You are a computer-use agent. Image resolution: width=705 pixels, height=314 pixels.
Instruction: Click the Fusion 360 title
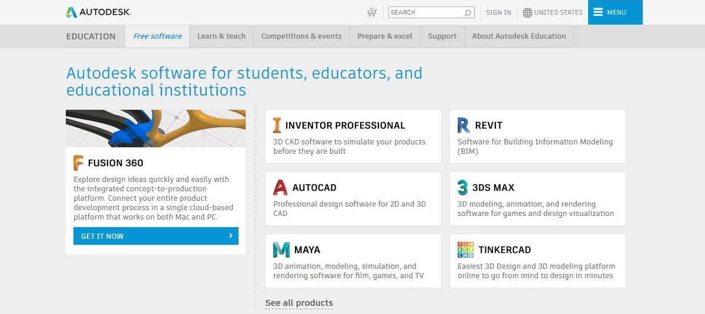[x=115, y=163]
